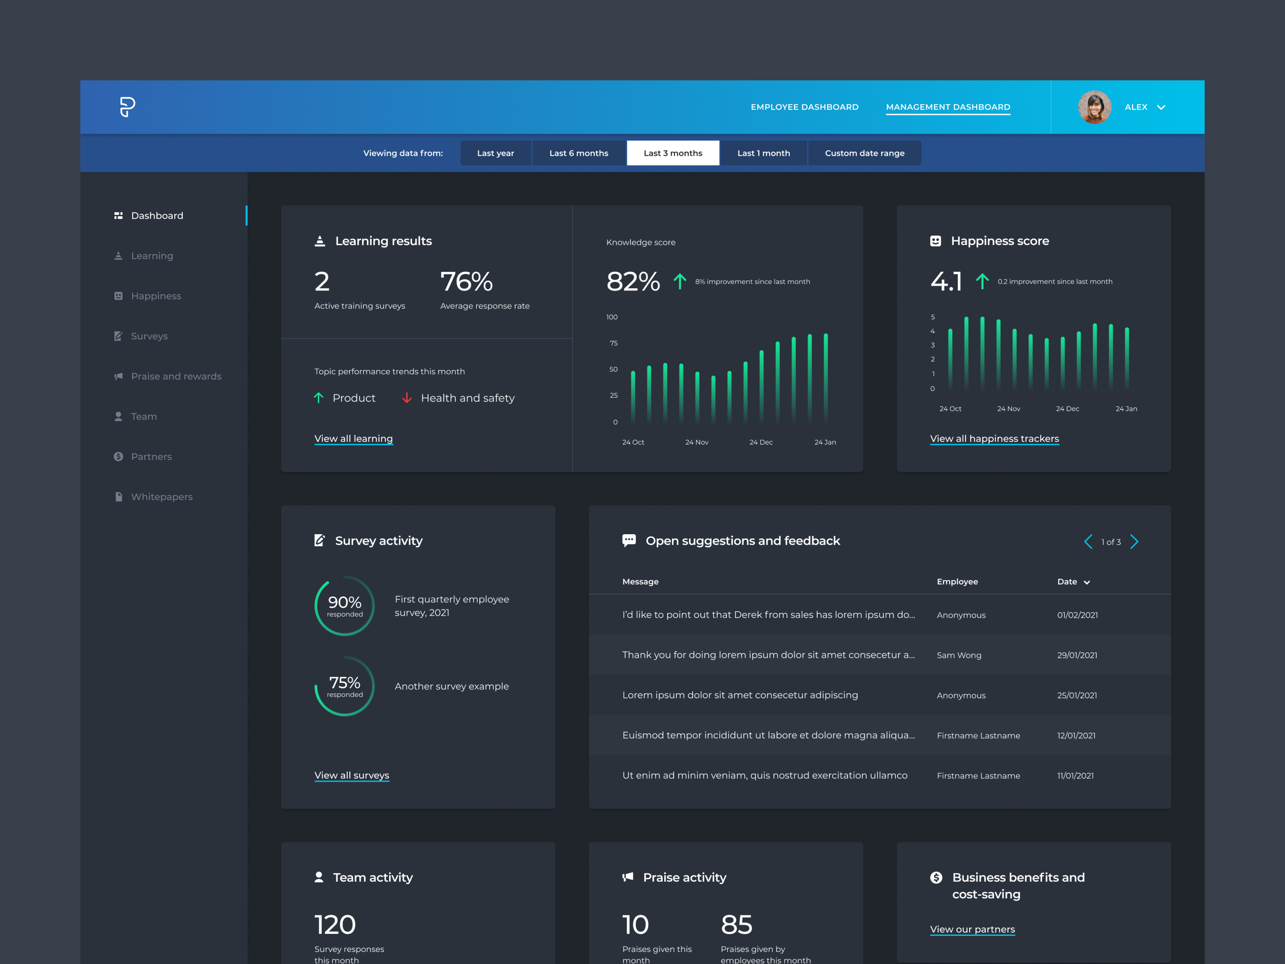This screenshot has width=1285, height=964.
Task: Click the Surveys pencil sidebar icon
Action: pyautogui.click(x=118, y=336)
